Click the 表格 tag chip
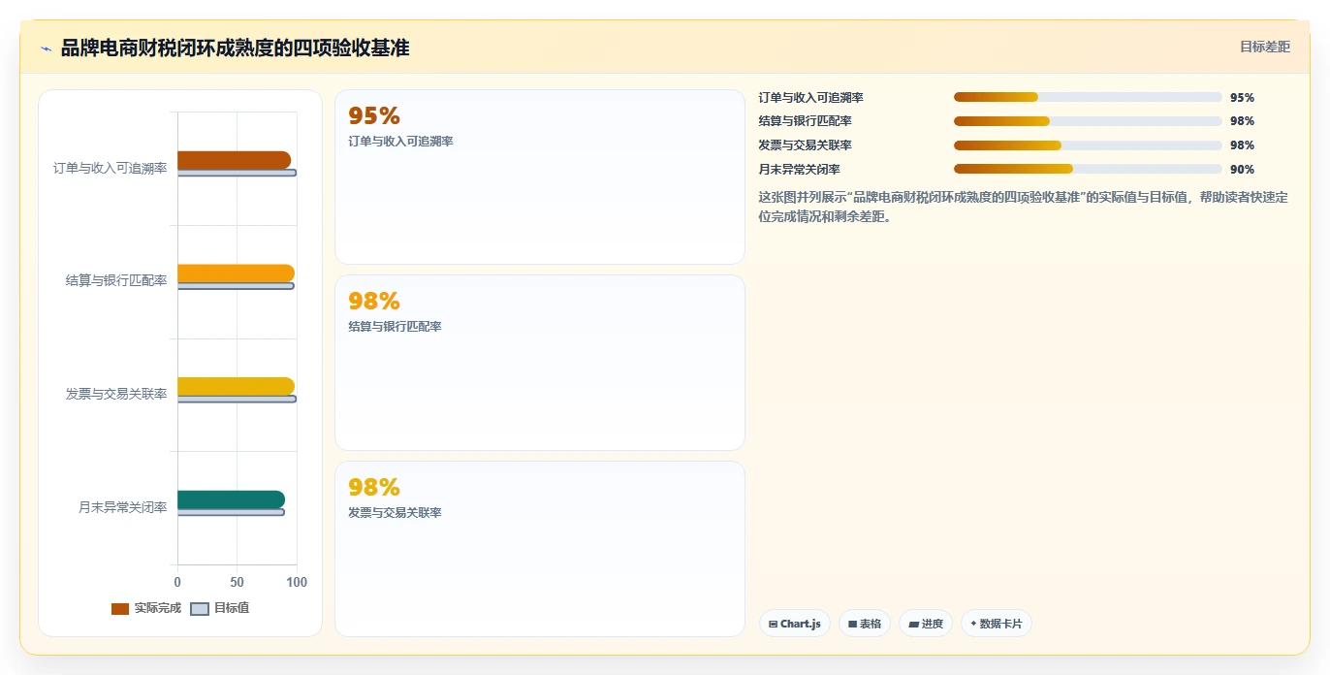The image size is (1330, 675). [x=865, y=624]
